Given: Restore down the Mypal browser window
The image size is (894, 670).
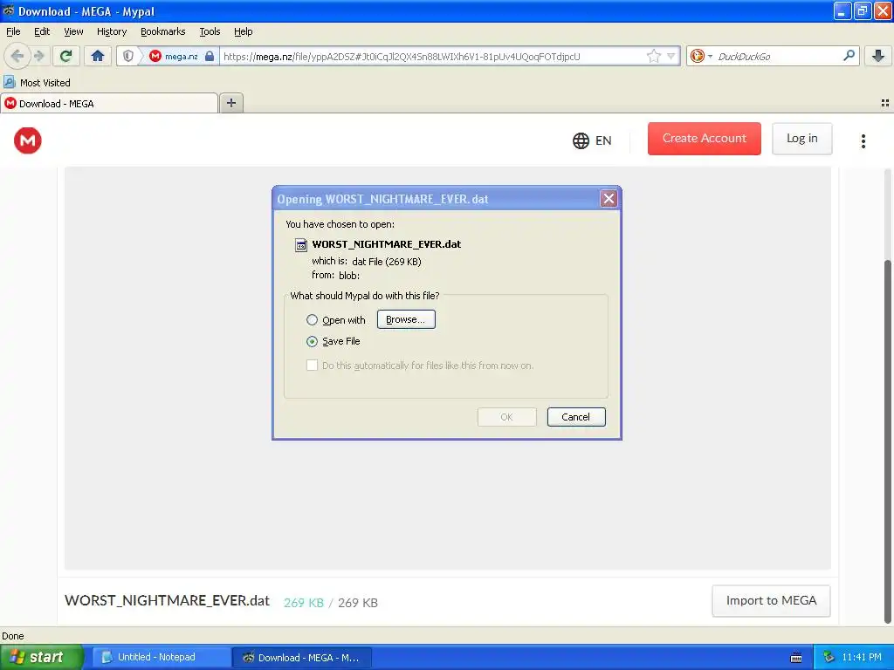Looking at the screenshot, I should pos(862,10).
